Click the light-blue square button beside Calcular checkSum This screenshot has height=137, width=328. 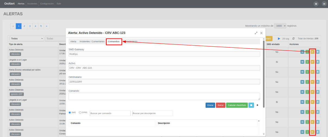pos(251,105)
